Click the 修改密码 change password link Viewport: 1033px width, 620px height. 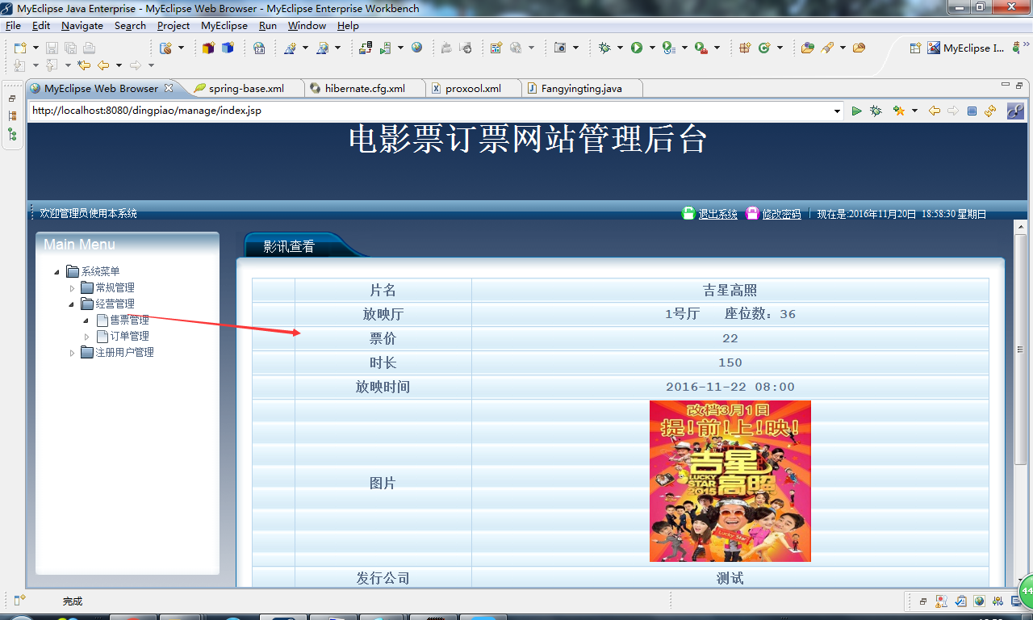(782, 214)
